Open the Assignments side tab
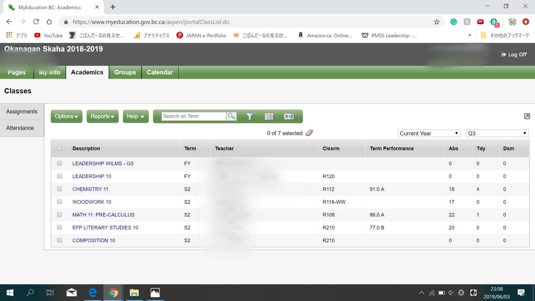535x301 pixels. coord(22,111)
